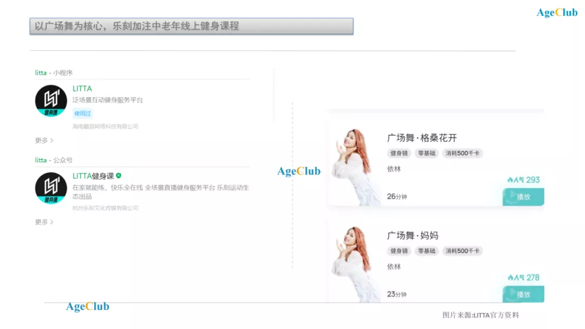Click the 使用过 tag under LITTA

pos(83,113)
